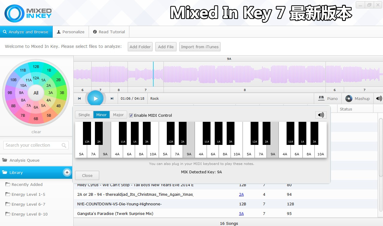The height and width of the screenshot is (226, 383).
Task: Open the Analysis Queue folder
Action: pyautogui.click(x=24, y=160)
